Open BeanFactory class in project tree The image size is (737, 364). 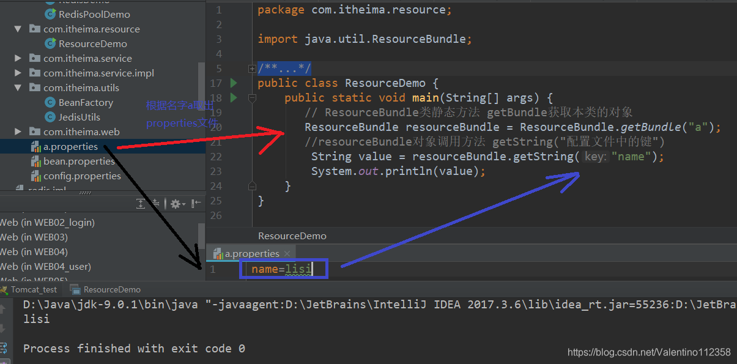tap(86, 102)
